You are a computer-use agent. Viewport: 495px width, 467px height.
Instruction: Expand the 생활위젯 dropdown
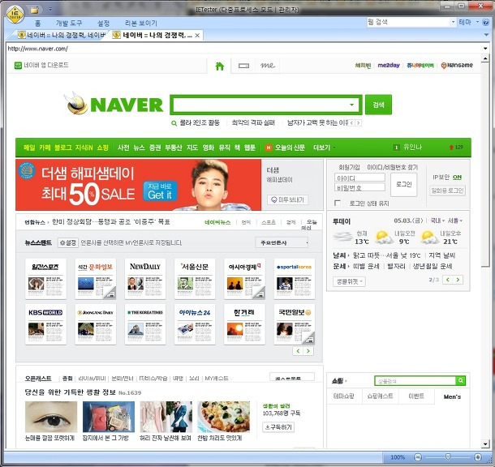(349, 281)
